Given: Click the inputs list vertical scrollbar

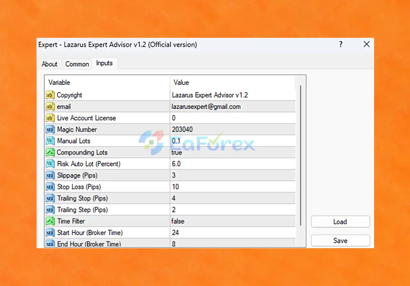Looking at the screenshot, I should coord(300,155).
